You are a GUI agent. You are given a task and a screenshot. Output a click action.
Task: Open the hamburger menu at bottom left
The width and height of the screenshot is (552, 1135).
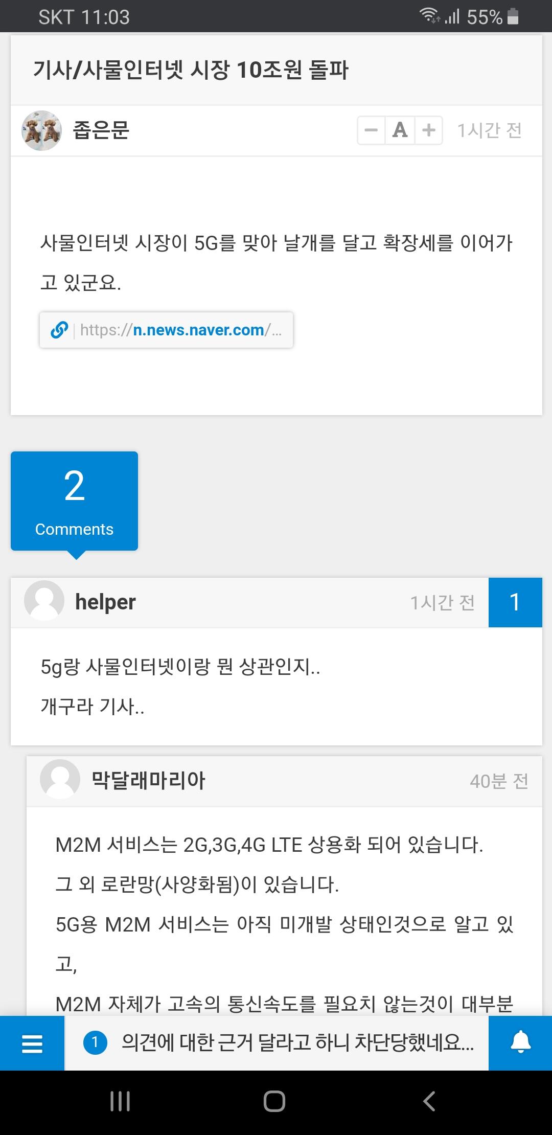coord(32,1043)
